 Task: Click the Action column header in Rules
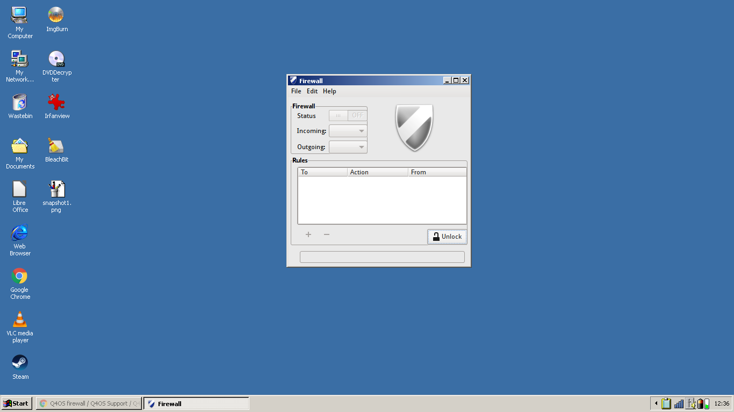[x=377, y=172]
